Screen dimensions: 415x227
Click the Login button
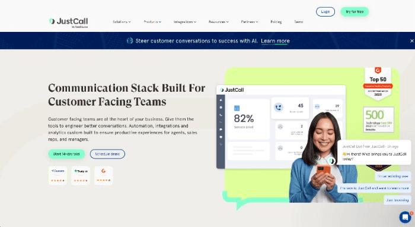(x=325, y=12)
